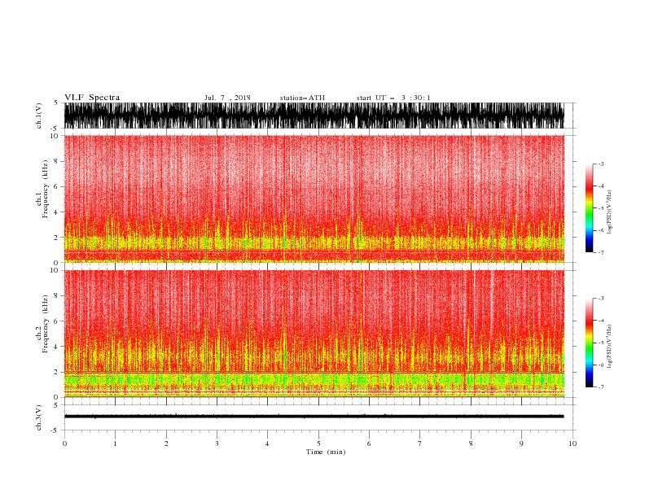Click the "8" tick on time axis

tap(471, 443)
